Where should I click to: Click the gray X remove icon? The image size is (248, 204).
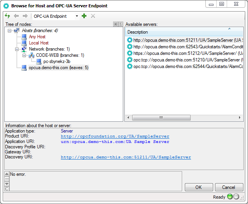coord(93,16)
